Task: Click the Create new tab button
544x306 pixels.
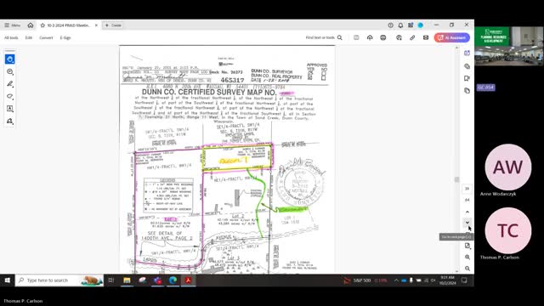Action: pyautogui.click(x=113, y=25)
